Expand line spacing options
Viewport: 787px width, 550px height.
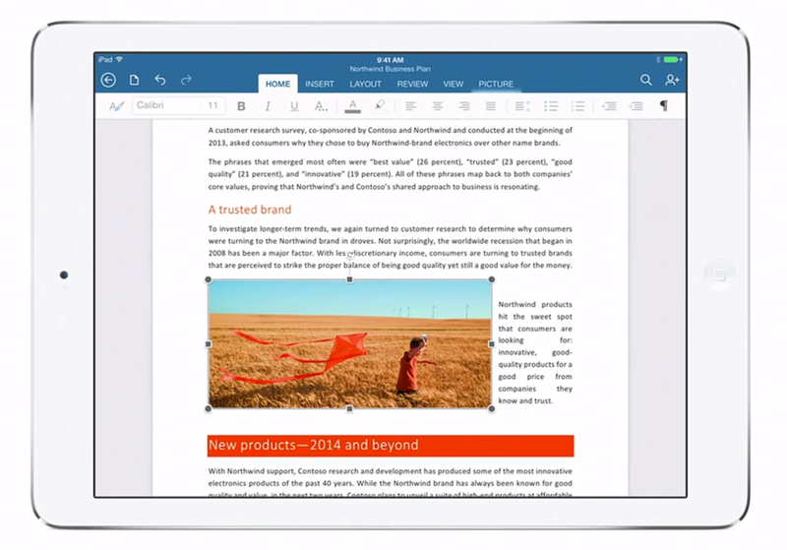coord(522,106)
